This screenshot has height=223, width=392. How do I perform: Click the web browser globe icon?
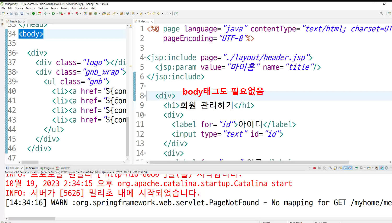pos(128,13)
